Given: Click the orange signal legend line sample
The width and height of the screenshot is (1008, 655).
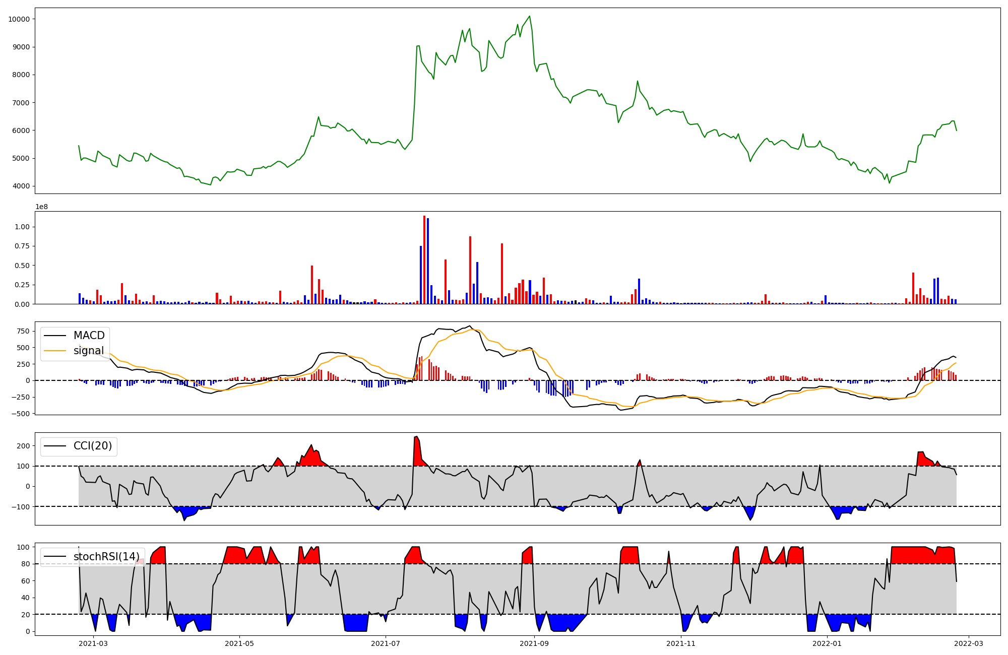Looking at the screenshot, I should tap(55, 351).
